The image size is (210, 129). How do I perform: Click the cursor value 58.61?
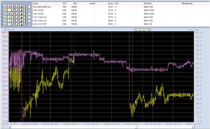pyautogui.click(x=111, y=24)
